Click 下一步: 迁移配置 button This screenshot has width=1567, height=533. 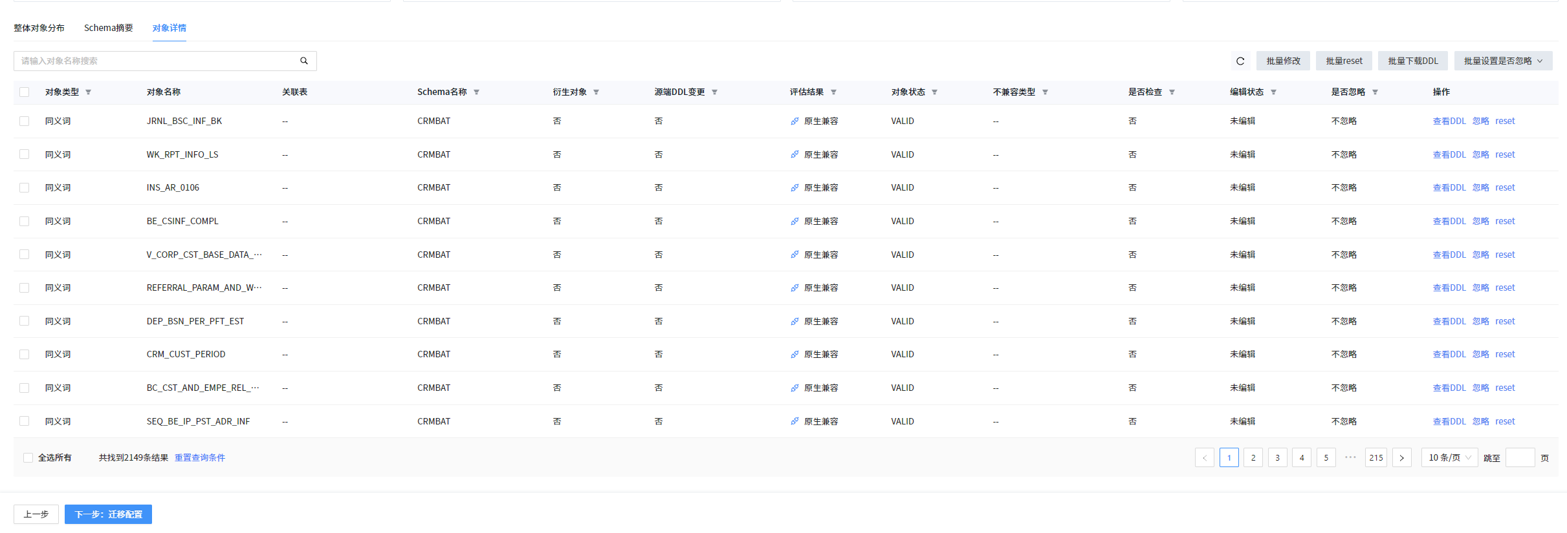point(108,514)
